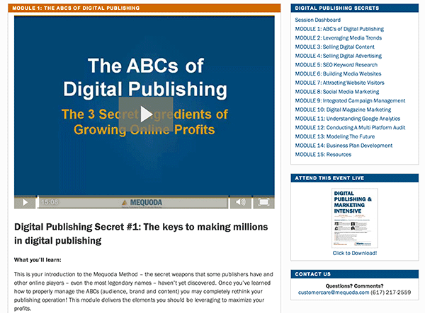This screenshot has height=313, width=425.
Task: Click the phone number (617) 217-2559
Action: [391, 293]
